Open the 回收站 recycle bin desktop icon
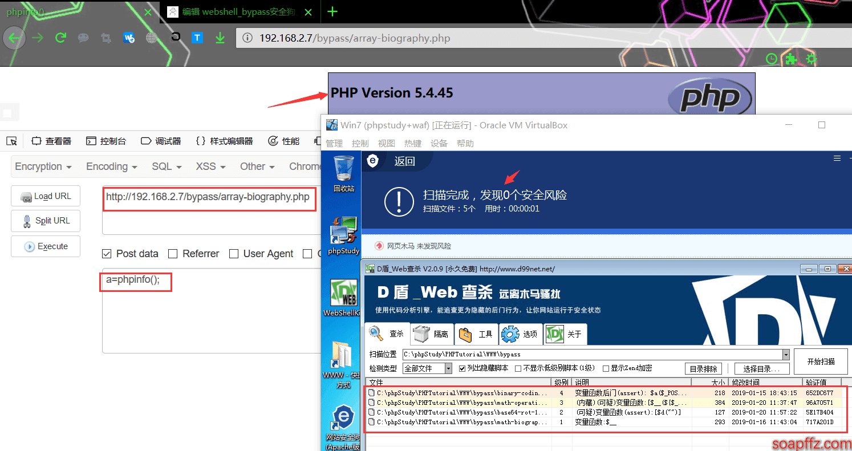 pos(344,174)
